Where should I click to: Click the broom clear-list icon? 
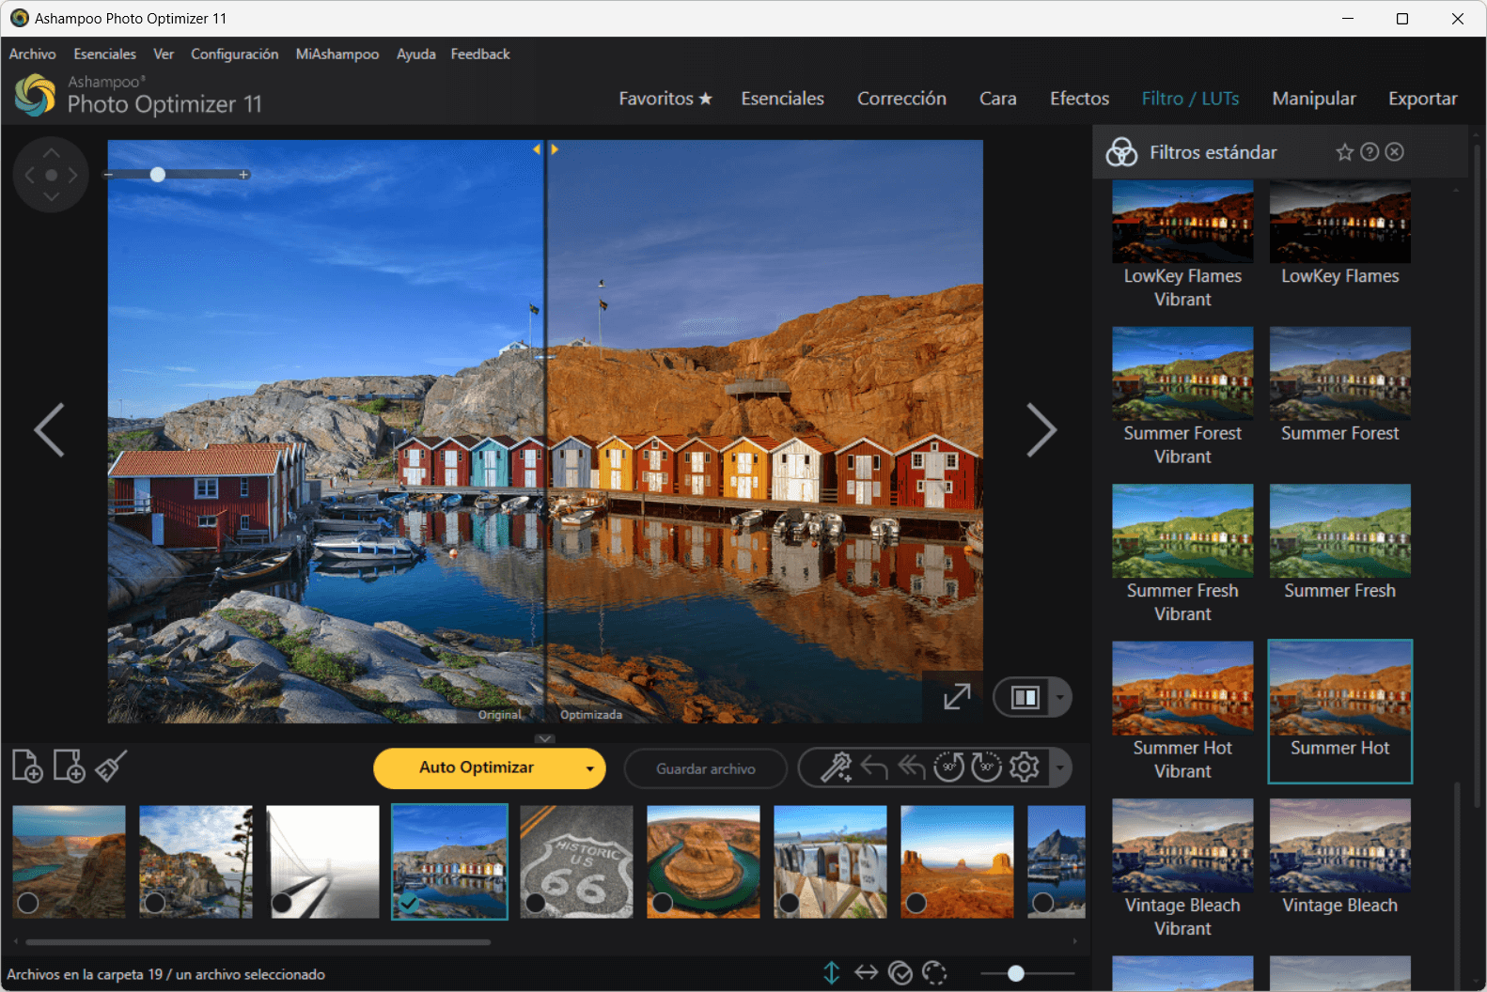(111, 767)
